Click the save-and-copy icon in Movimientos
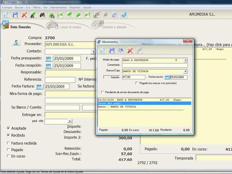The image size is (232, 174). point(121,50)
